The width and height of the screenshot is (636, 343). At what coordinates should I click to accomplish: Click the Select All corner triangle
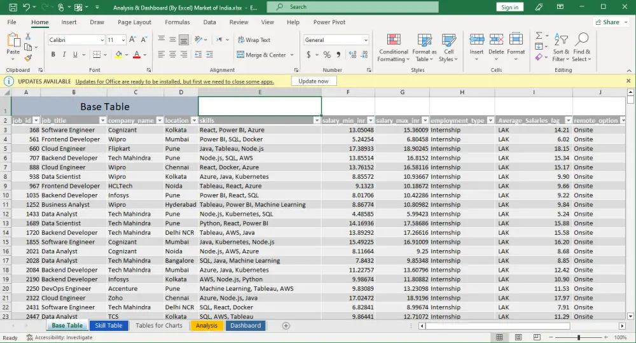pos(6,92)
